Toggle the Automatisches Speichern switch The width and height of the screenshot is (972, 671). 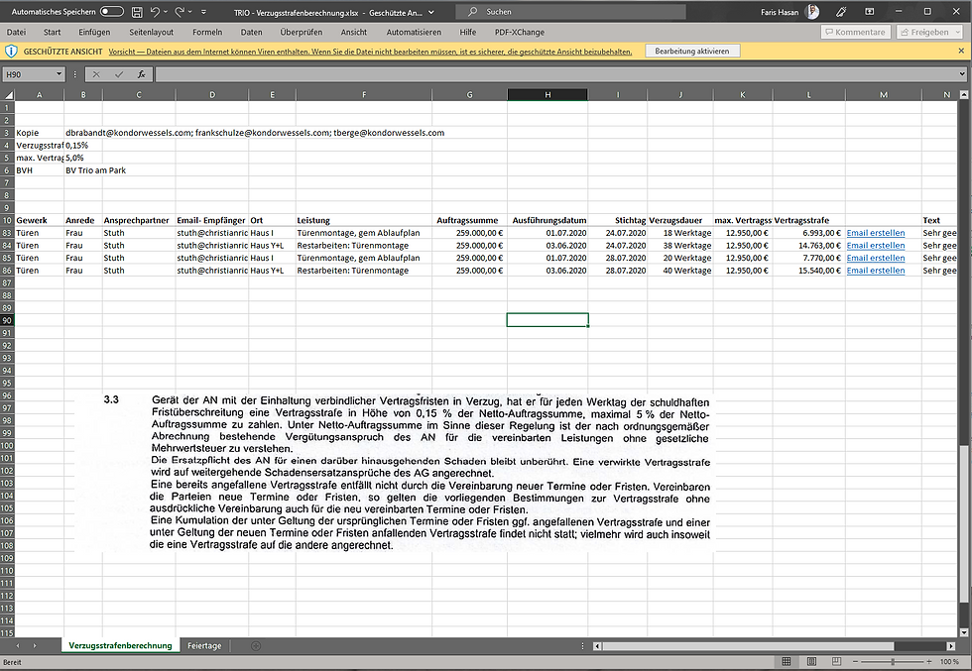point(111,11)
